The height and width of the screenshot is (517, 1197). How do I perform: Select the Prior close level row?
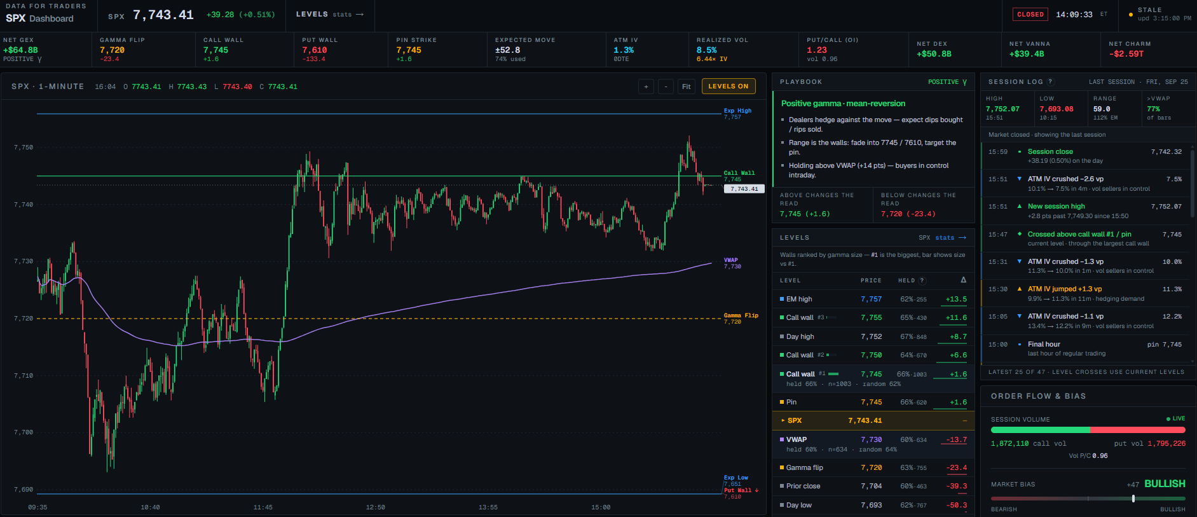point(873,486)
